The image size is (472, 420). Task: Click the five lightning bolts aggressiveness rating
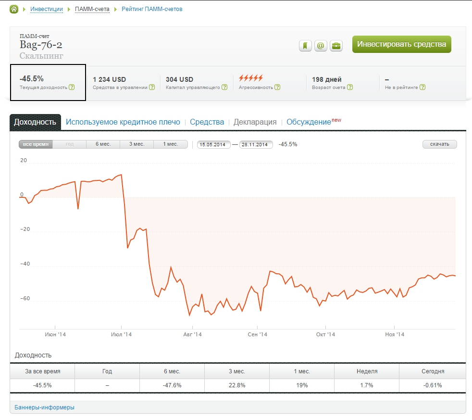pos(251,78)
